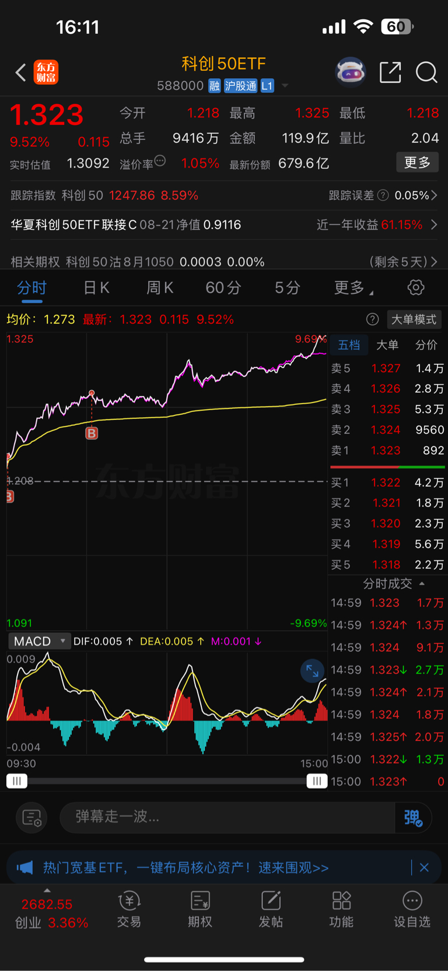Grab the left time range slider handle
Screen dimensions: 448x971
coord(17,781)
